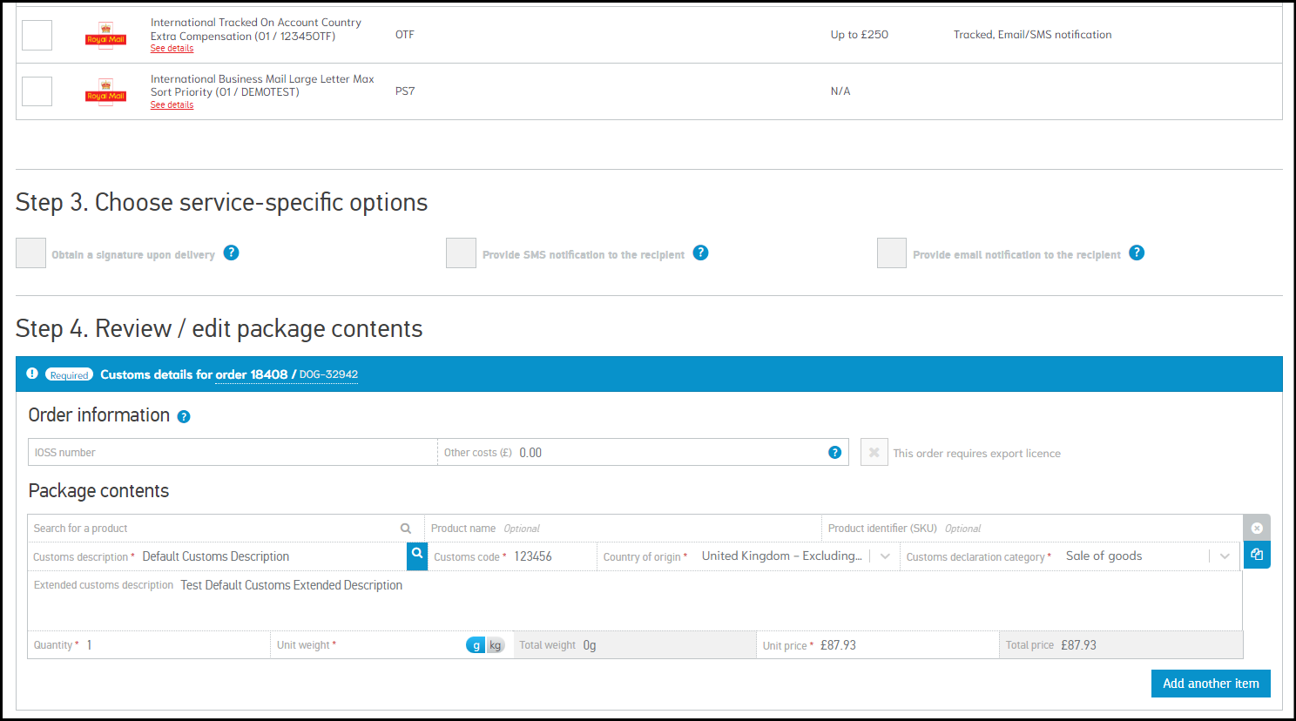Screen dimensions: 1296x721
Task: Click the magnifier in the product search field
Action: [x=405, y=529]
